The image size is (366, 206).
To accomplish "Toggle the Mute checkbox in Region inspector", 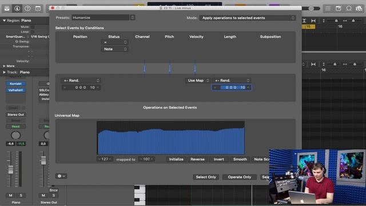I will pyautogui.click(x=33, y=27).
